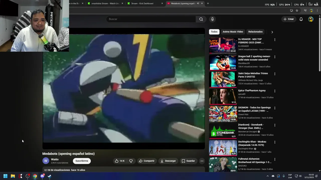Open options menu for DJ KRAKER video
Viewport: 321px width, 180px height.
pyautogui.click(x=275, y=40)
